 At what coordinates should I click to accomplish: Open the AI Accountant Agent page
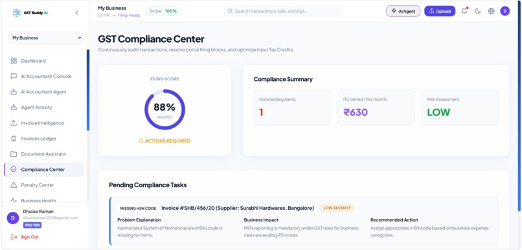(43, 92)
